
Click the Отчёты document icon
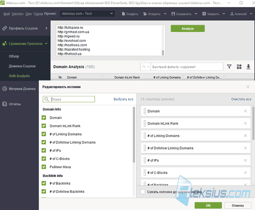point(4,104)
